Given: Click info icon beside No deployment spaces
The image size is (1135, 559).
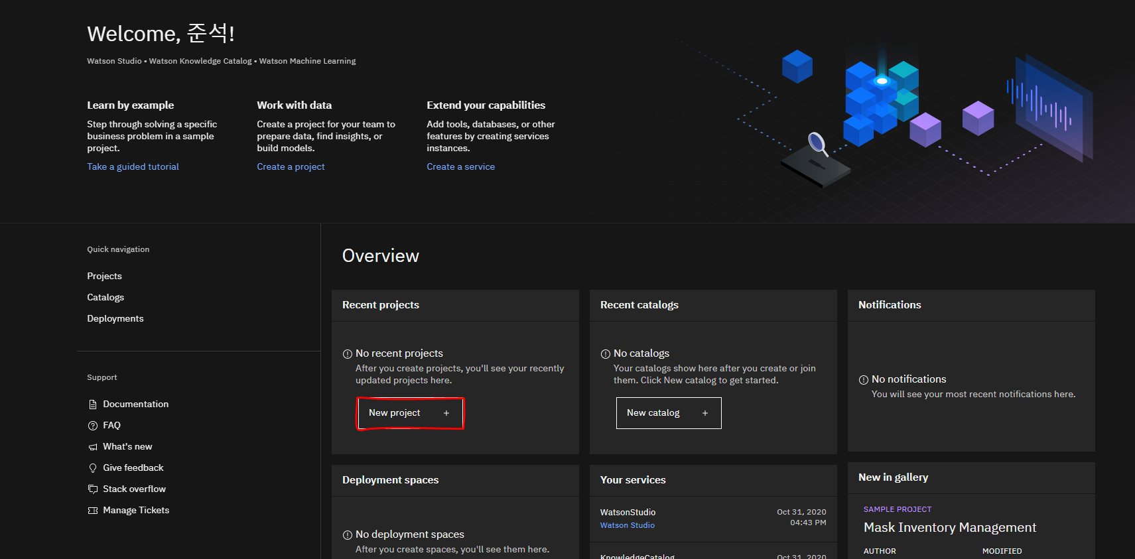Looking at the screenshot, I should tap(348, 535).
